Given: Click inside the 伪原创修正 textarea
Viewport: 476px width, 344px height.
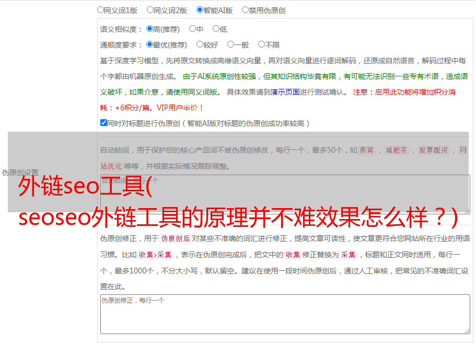Looking at the screenshot, I should pyautogui.click(x=285, y=314).
